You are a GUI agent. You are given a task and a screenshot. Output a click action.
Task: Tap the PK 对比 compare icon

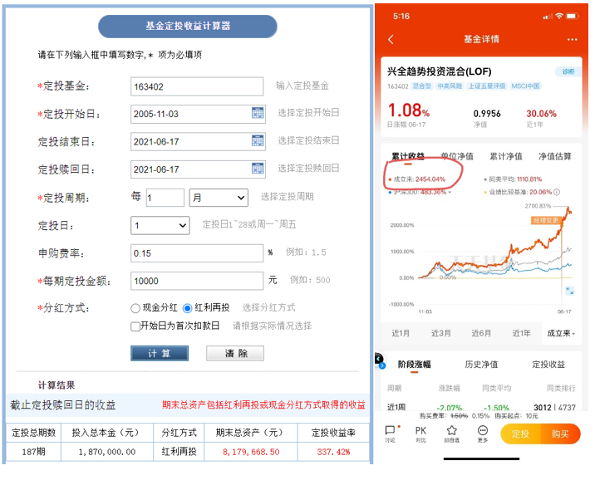[420, 434]
